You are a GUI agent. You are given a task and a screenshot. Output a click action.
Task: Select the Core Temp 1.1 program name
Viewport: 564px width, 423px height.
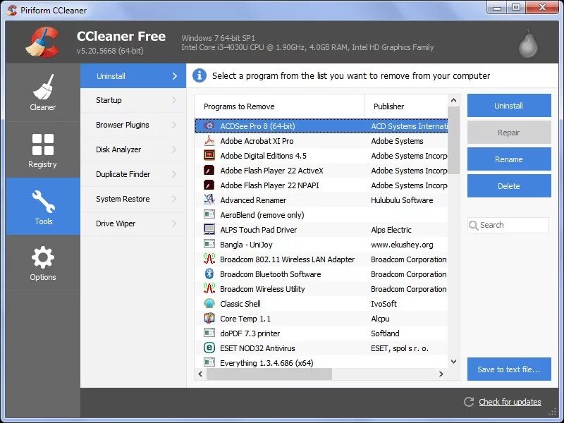click(x=245, y=319)
